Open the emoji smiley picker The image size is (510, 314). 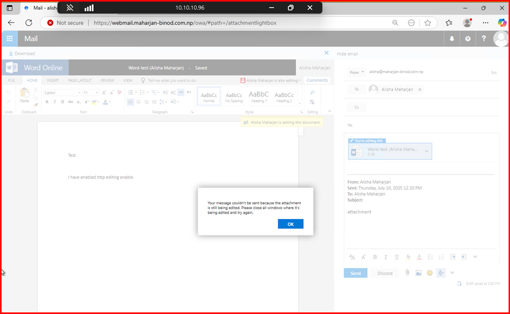click(429, 273)
